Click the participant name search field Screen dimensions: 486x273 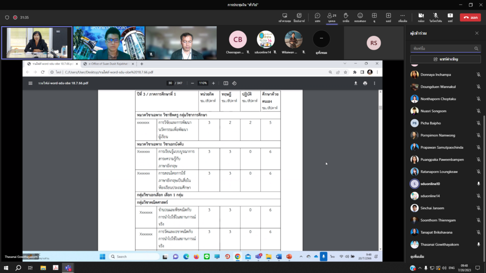(441, 49)
